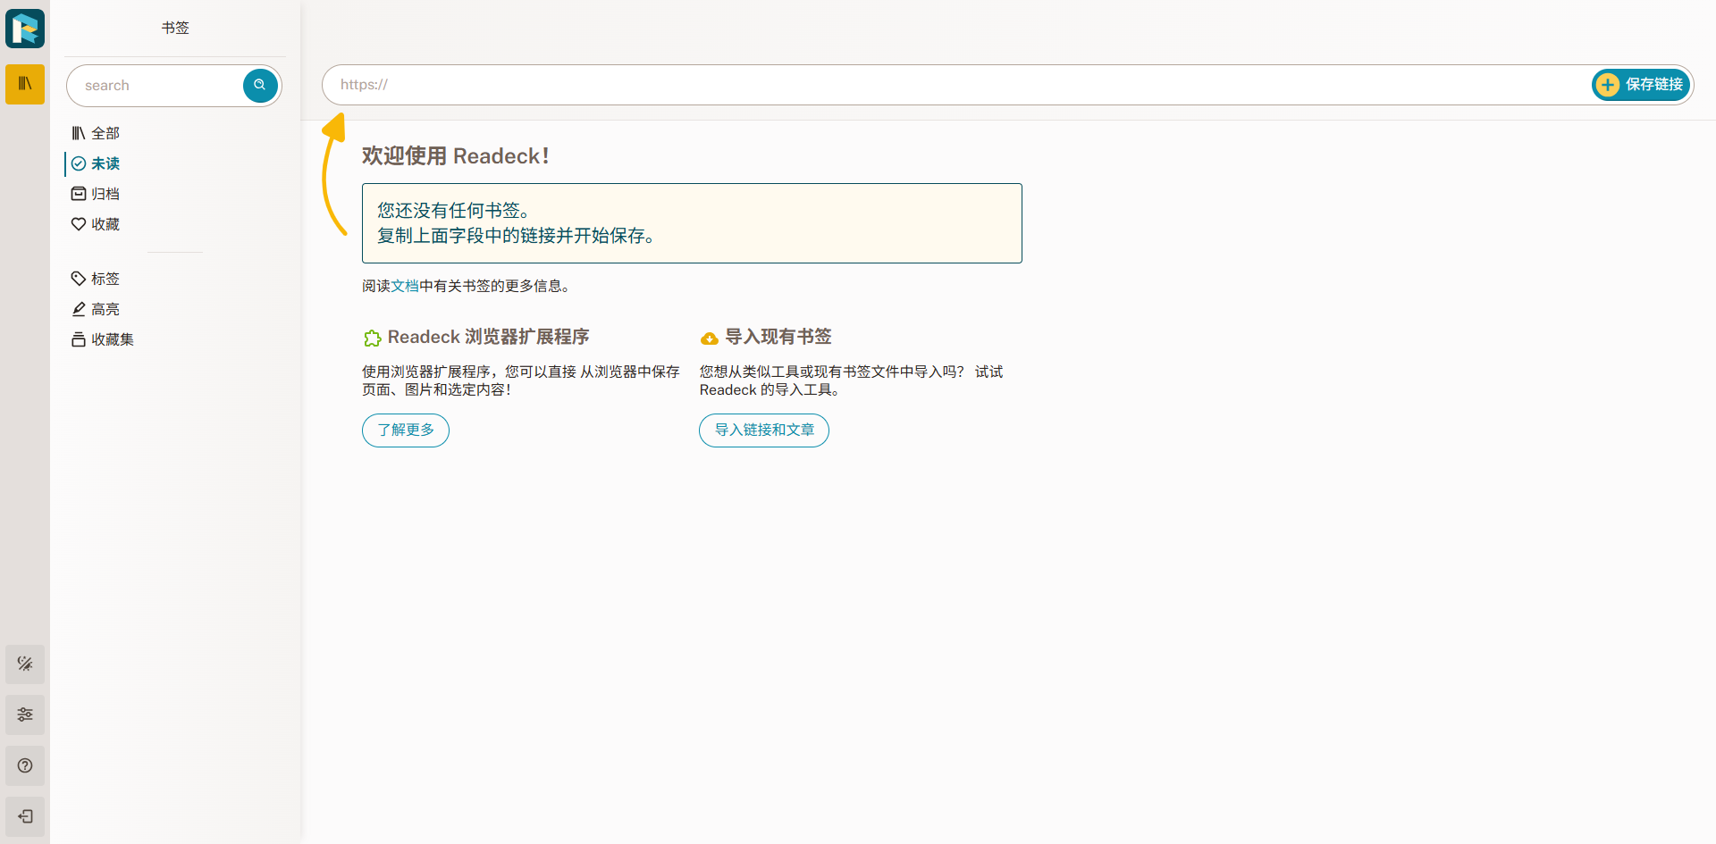Open the 归档 archive section
Image resolution: width=1716 pixels, height=844 pixels.
[x=105, y=193]
